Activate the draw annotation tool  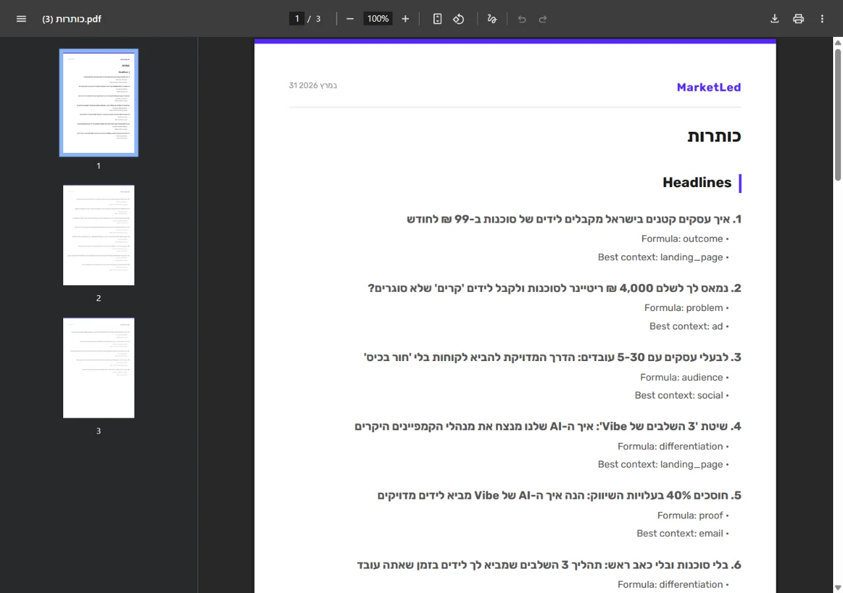click(491, 19)
